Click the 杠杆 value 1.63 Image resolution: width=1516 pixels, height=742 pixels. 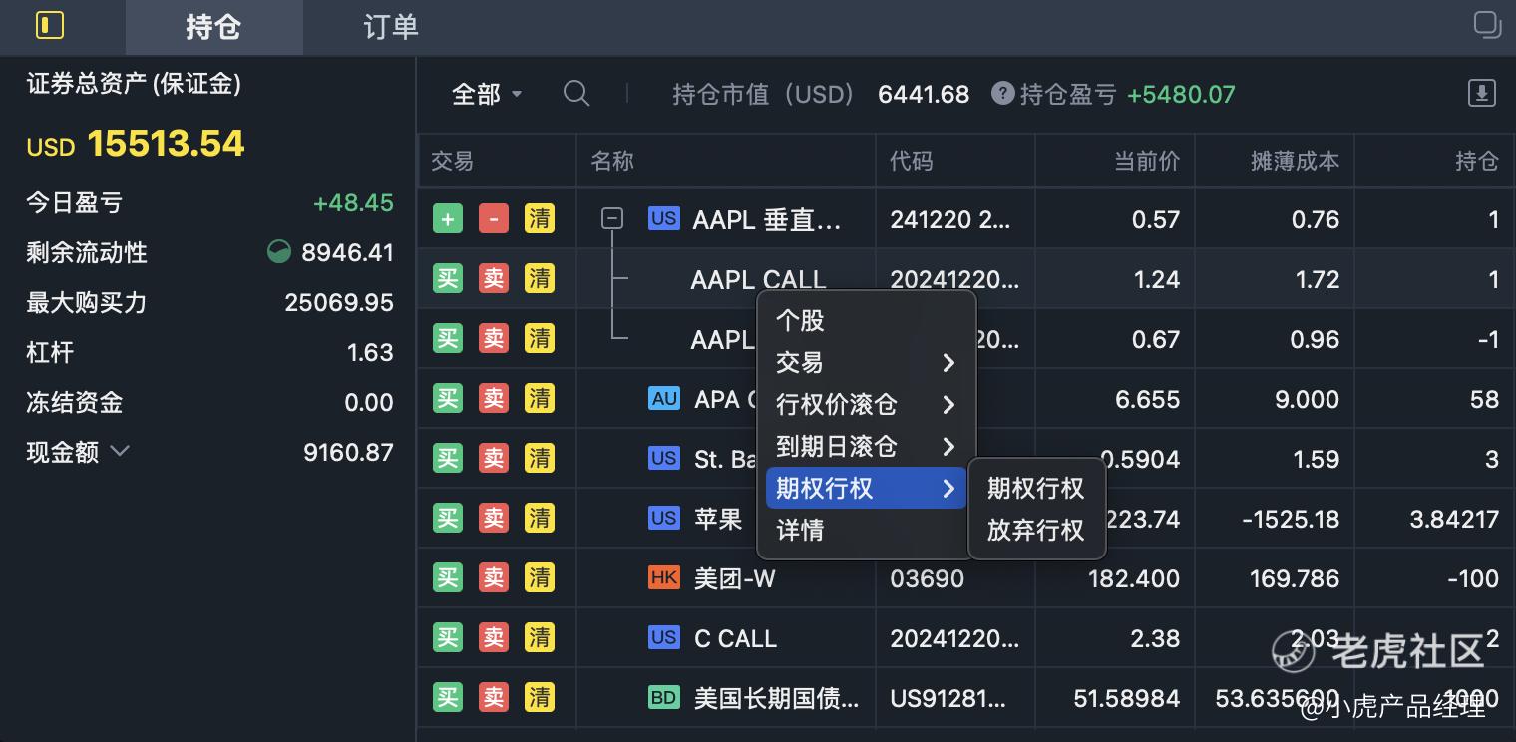point(370,352)
